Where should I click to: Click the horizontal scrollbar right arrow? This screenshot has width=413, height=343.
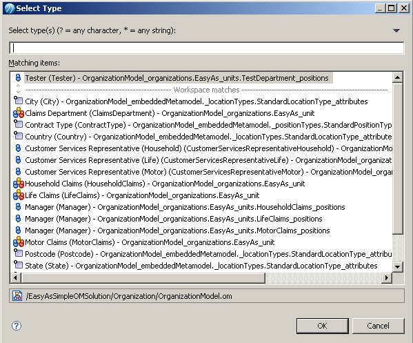(x=386, y=277)
